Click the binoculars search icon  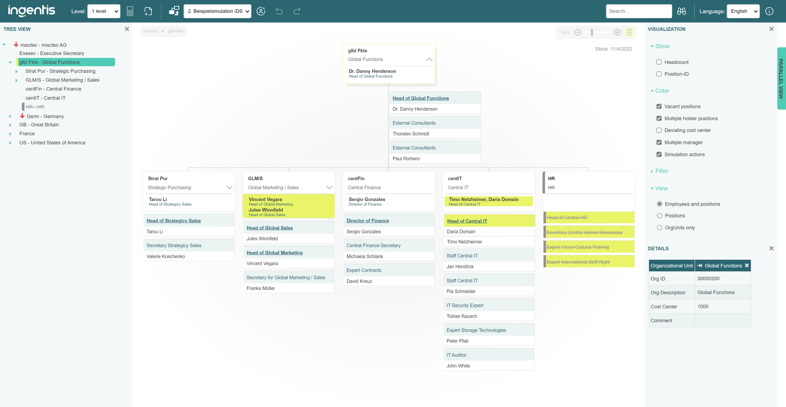click(681, 11)
